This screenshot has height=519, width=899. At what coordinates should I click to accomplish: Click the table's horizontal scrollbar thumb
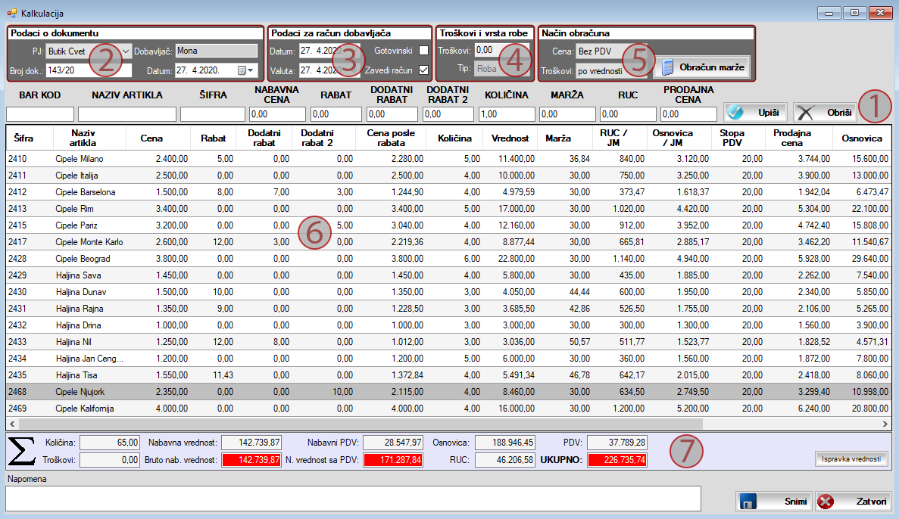point(360,424)
